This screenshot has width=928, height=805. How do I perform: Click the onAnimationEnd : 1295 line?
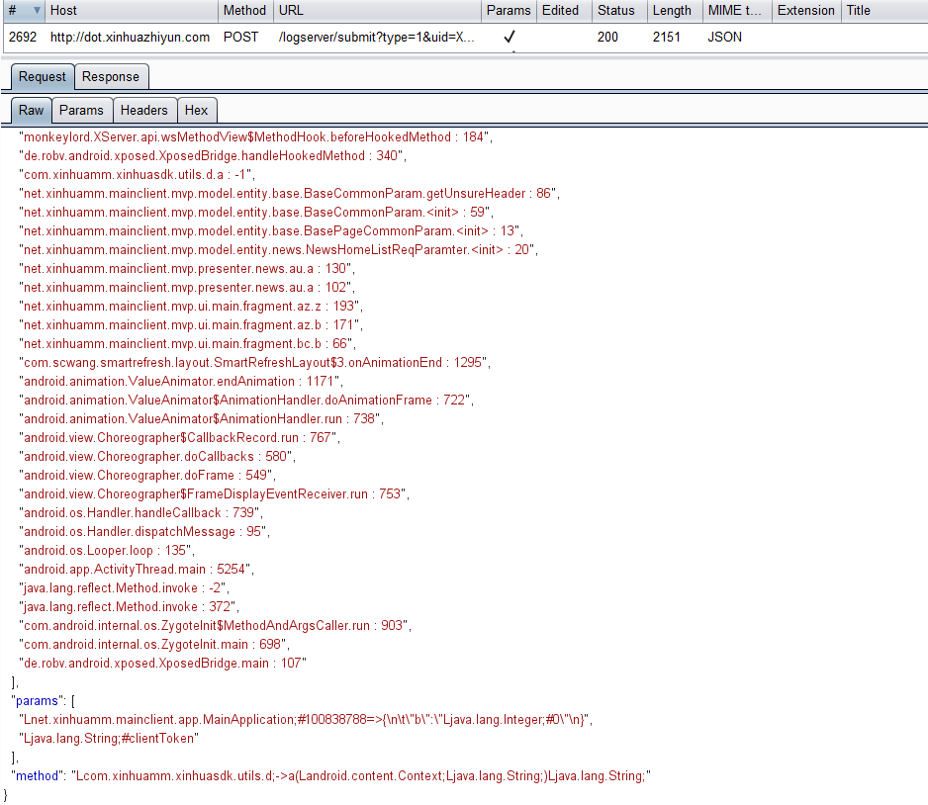point(255,363)
